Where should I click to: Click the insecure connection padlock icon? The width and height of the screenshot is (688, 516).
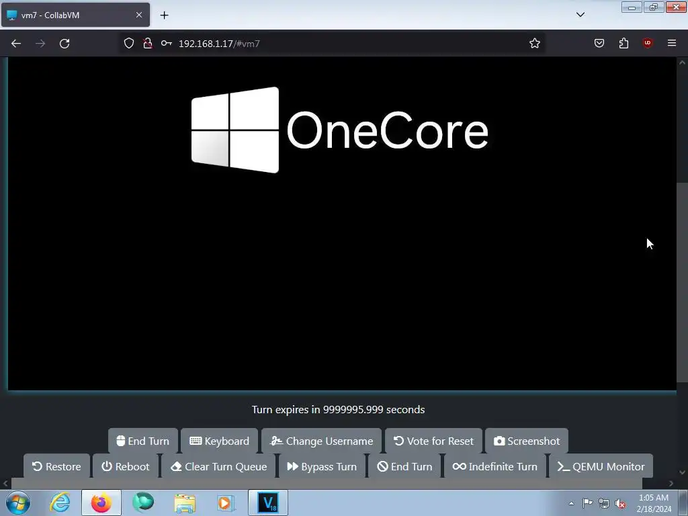(x=148, y=43)
